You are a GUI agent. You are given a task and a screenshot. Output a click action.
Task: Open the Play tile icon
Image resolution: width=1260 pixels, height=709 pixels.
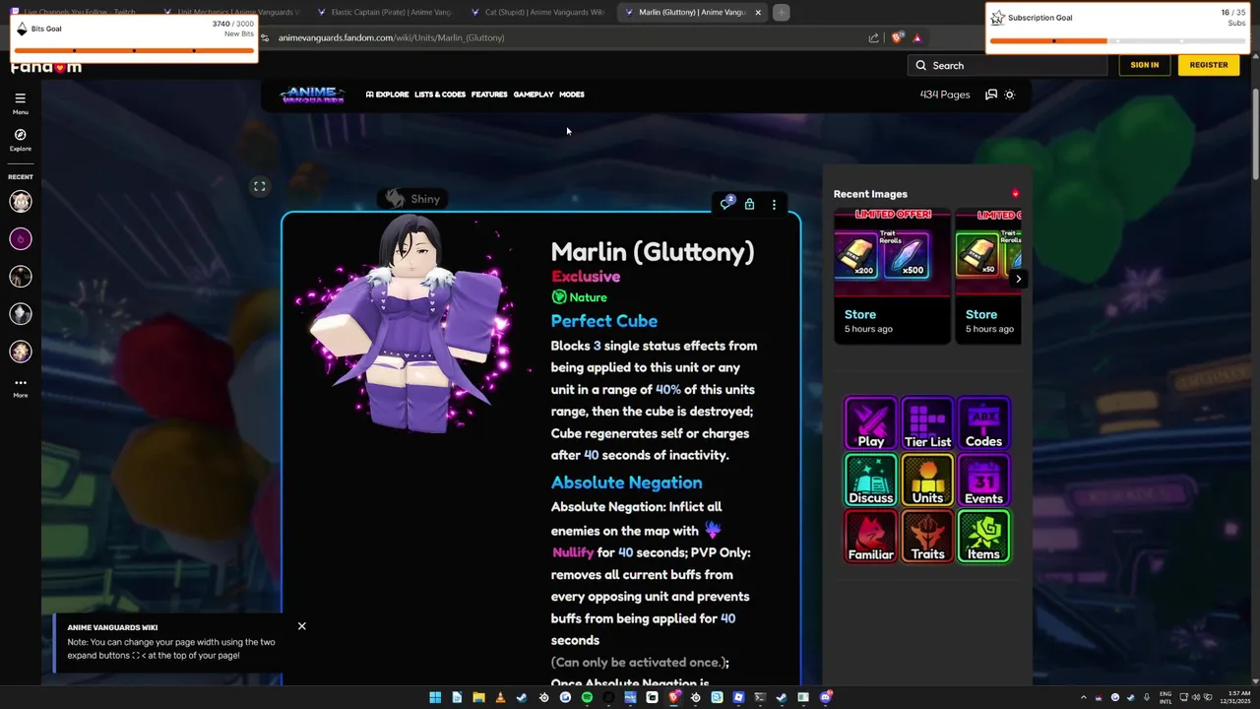871,423
